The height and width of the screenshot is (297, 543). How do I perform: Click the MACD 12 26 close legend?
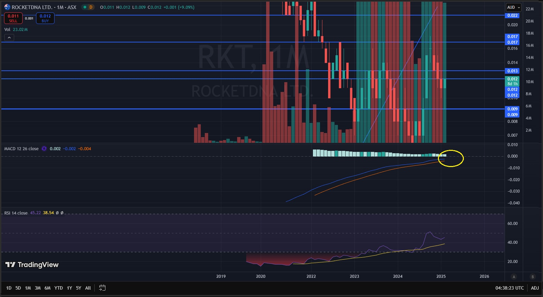tap(21, 148)
